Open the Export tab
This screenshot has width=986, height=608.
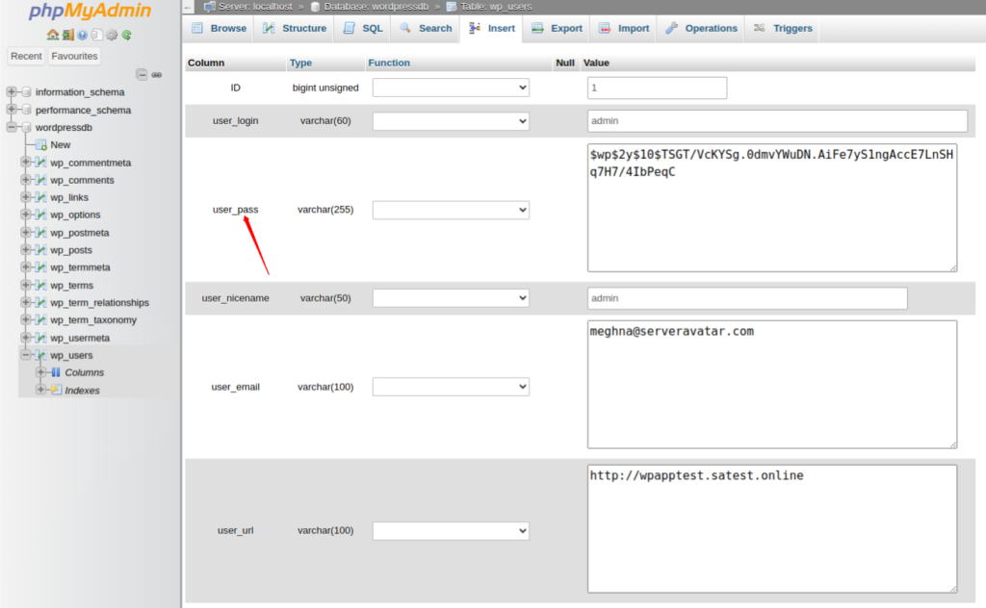[558, 28]
